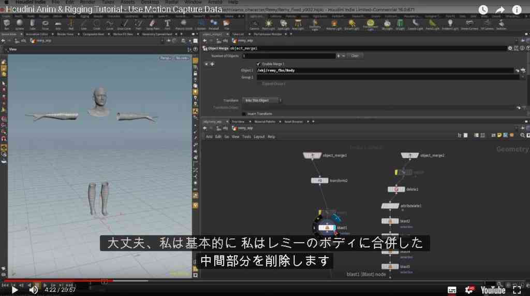Add an Ambient Light from shelf

tap(450, 24)
